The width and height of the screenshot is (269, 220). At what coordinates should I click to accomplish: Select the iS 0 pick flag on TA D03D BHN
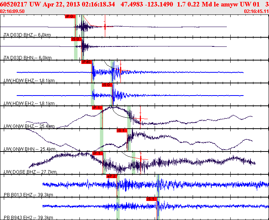coord(76,39)
